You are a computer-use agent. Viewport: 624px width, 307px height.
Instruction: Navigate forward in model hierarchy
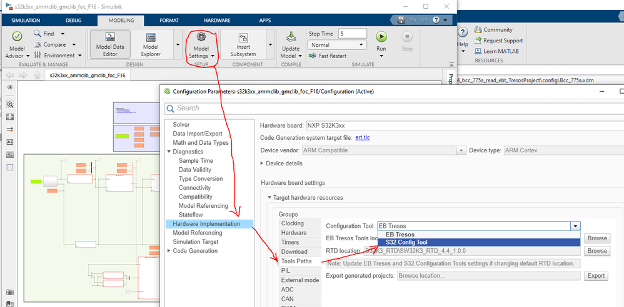click(x=24, y=75)
